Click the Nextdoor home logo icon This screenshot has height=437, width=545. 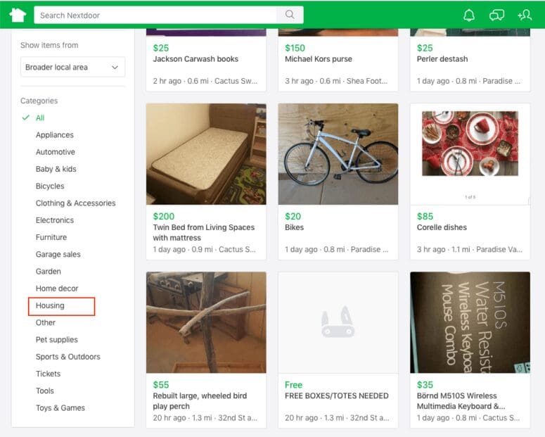pos(18,15)
